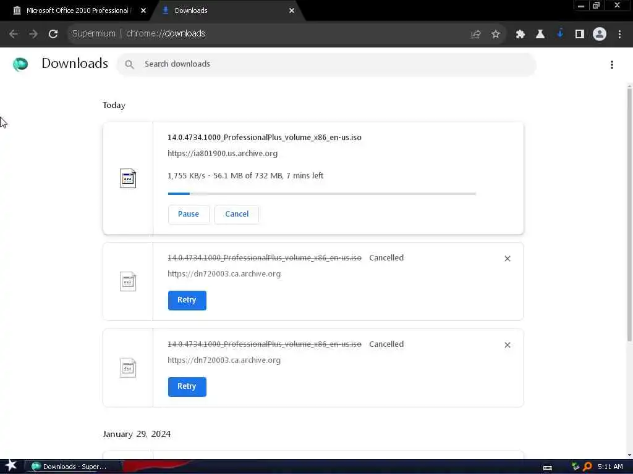This screenshot has width=633, height=474.
Task: Close the Microsoft Office 2010 Professional tab
Action: click(143, 10)
